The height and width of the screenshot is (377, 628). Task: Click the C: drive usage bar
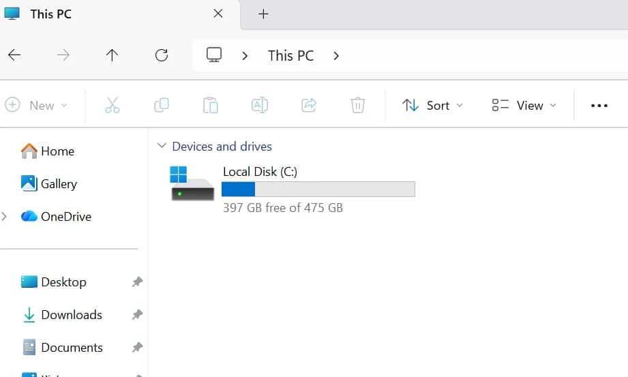click(x=318, y=189)
